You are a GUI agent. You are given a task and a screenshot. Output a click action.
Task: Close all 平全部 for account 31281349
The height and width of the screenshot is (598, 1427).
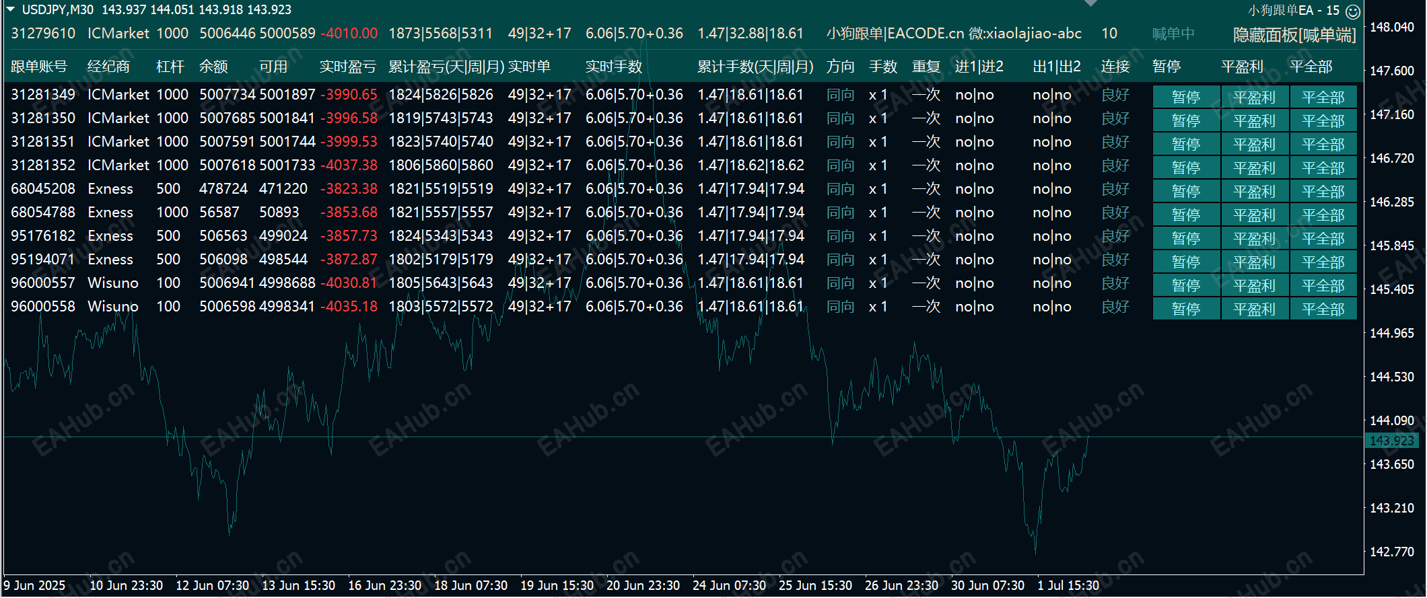(x=1323, y=97)
